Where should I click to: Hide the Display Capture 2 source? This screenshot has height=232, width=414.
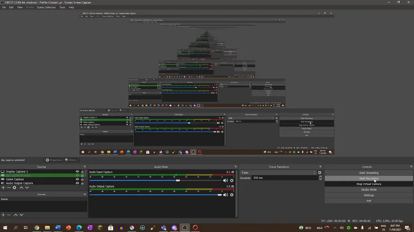[77, 171]
